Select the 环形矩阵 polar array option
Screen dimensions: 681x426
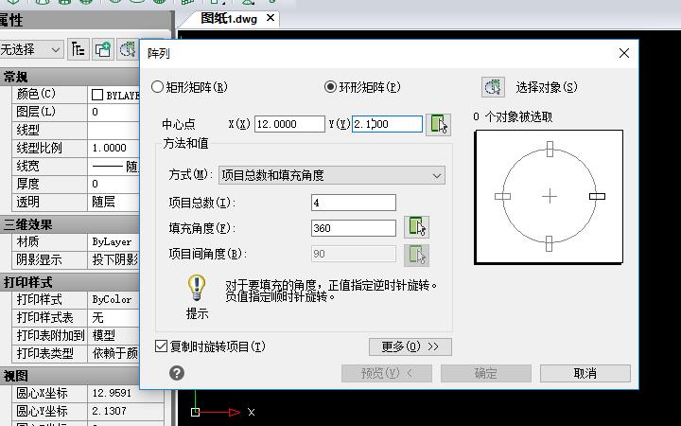click(330, 87)
